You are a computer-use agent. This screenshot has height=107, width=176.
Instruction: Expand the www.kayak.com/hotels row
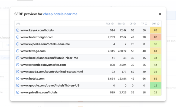(x=18, y=30)
